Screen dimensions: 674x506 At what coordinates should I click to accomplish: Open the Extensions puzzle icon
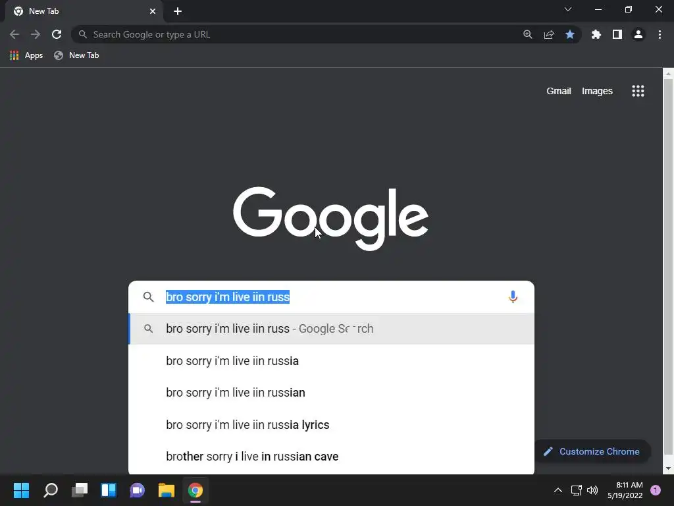[x=596, y=34]
